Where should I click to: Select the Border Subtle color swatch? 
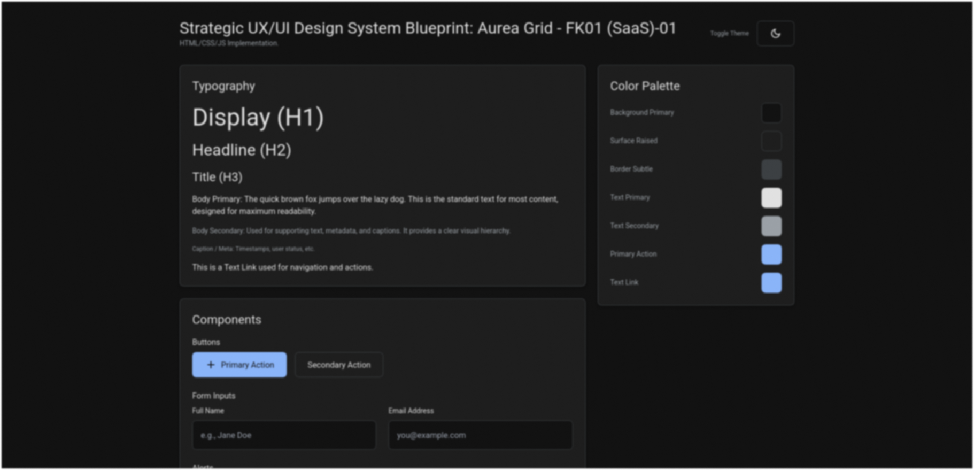[x=771, y=169]
